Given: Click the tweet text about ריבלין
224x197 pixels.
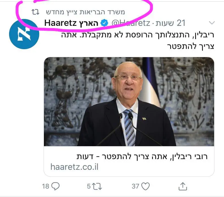Looking at the screenshot, I should click(x=138, y=40).
